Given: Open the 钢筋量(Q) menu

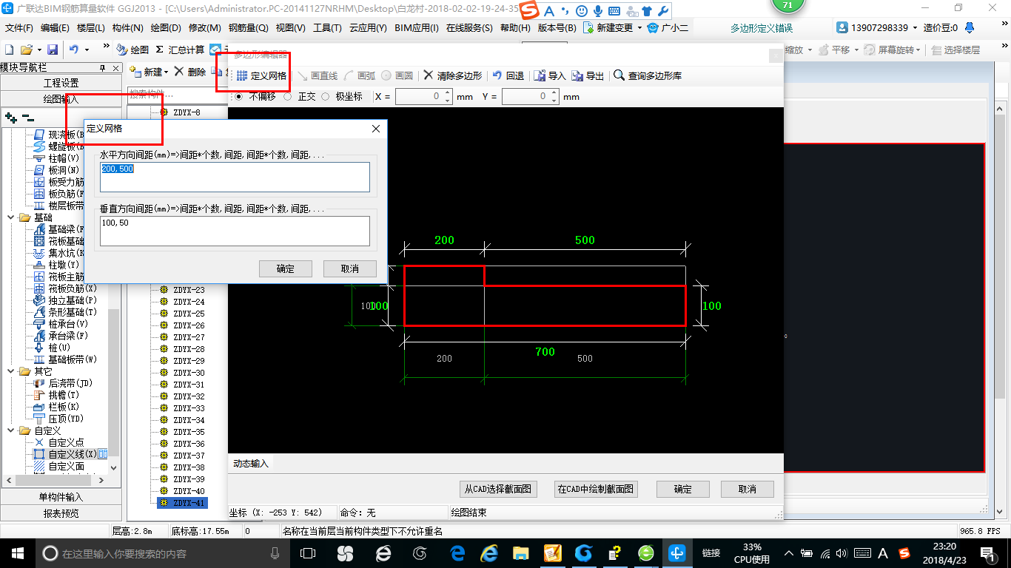Looking at the screenshot, I should [248, 27].
